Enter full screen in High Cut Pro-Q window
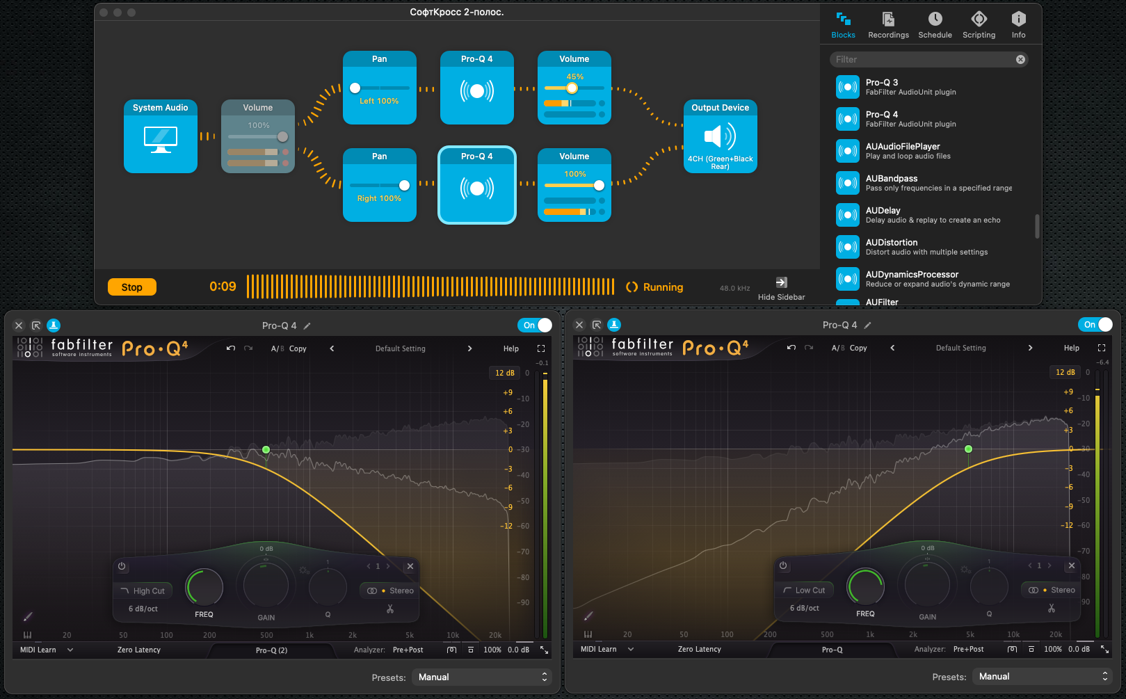Image resolution: width=1126 pixels, height=699 pixels. tap(541, 348)
